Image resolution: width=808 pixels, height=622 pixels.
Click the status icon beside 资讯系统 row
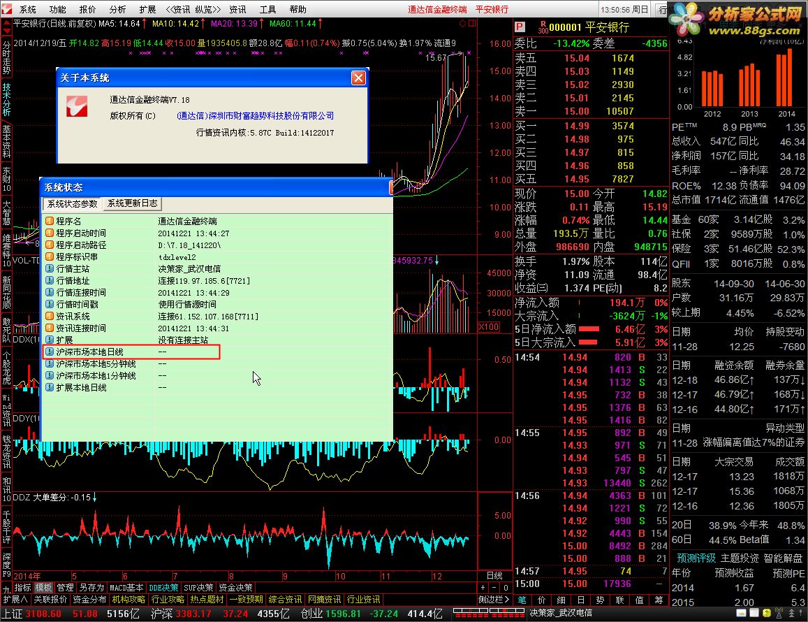[x=50, y=316]
